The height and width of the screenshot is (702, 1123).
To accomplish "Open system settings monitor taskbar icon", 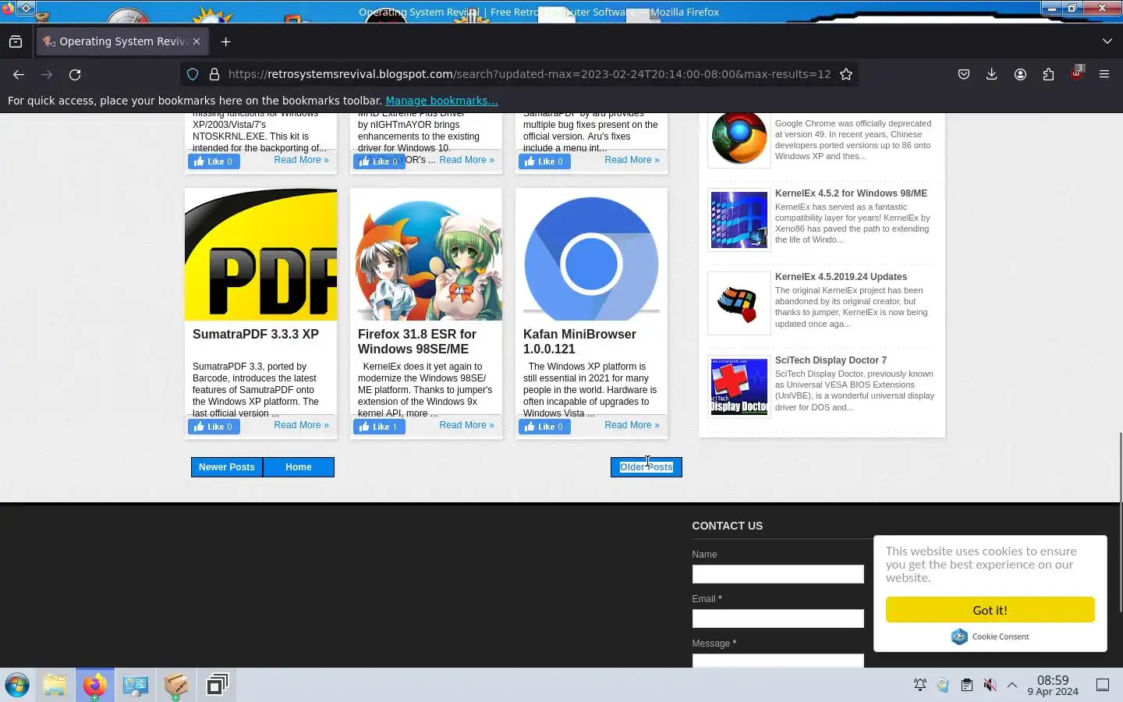I will [136, 686].
